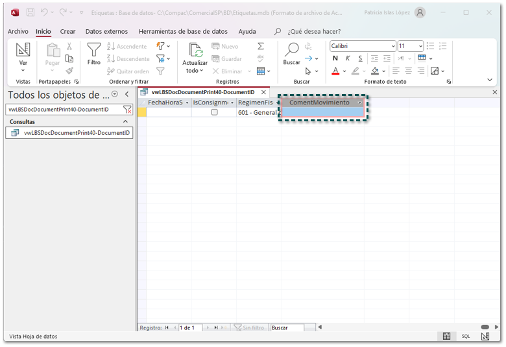Switch to SQL view in status bar
The image size is (506, 347).
(466, 337)
